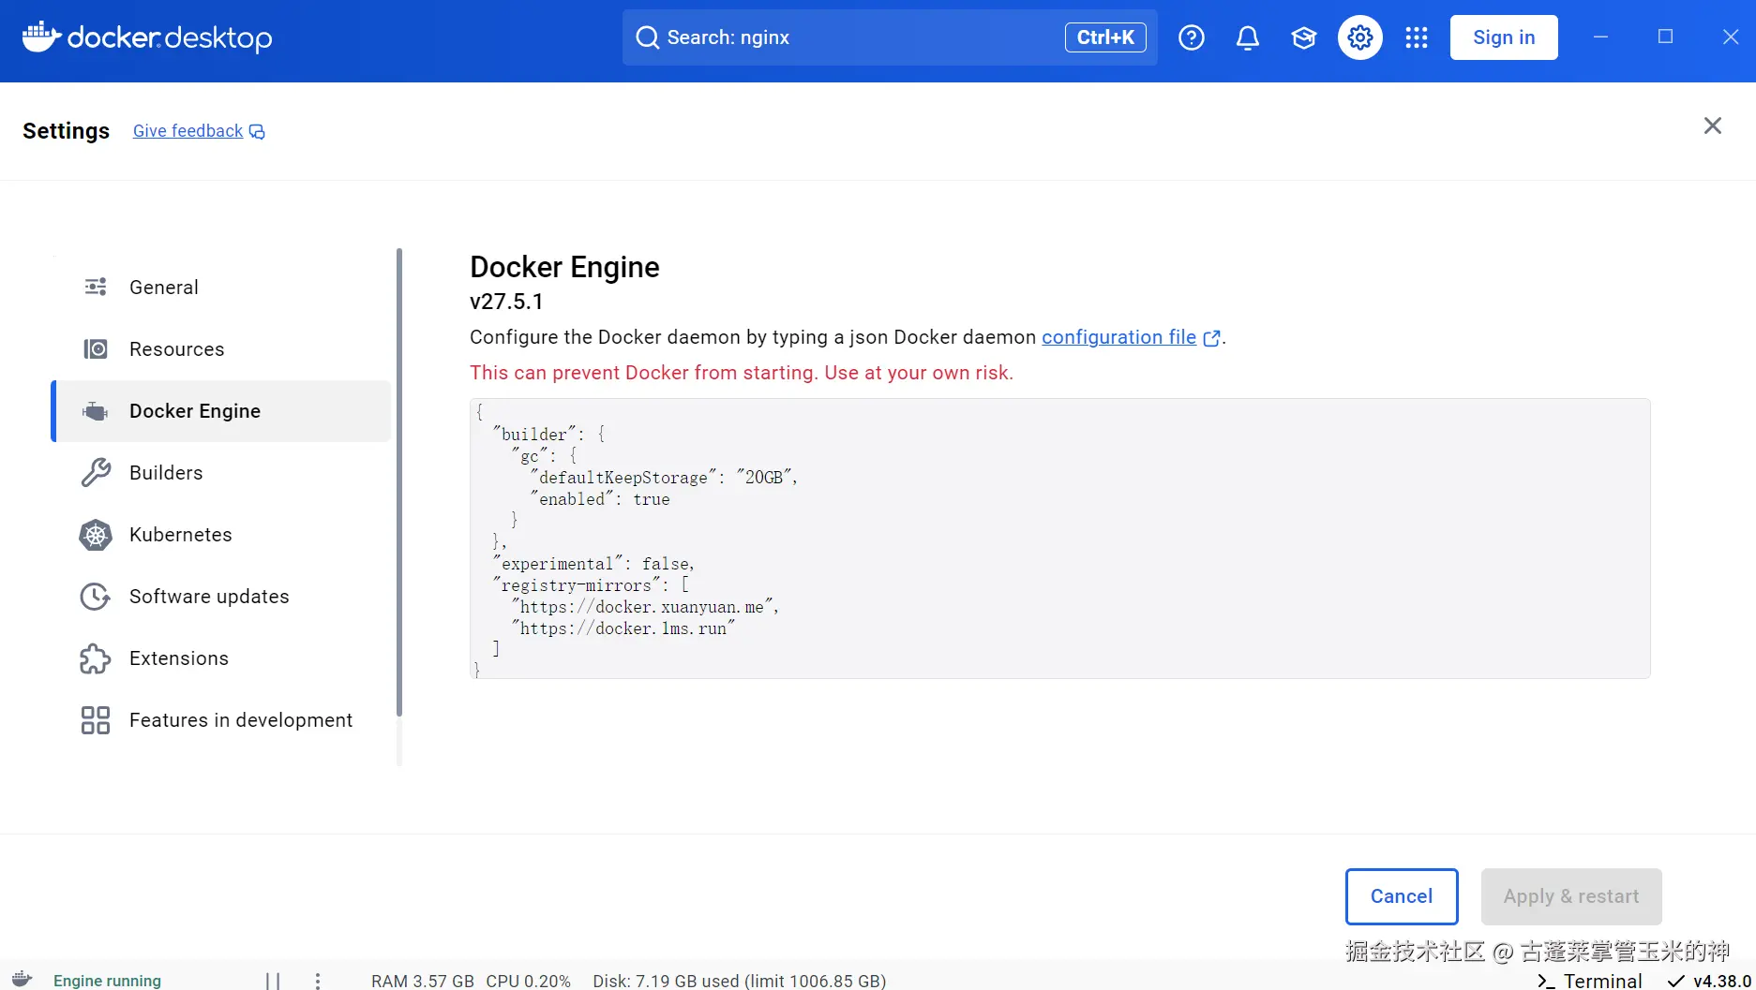Open Extensions settings
1756x990 pixels.
pos(221,658)
